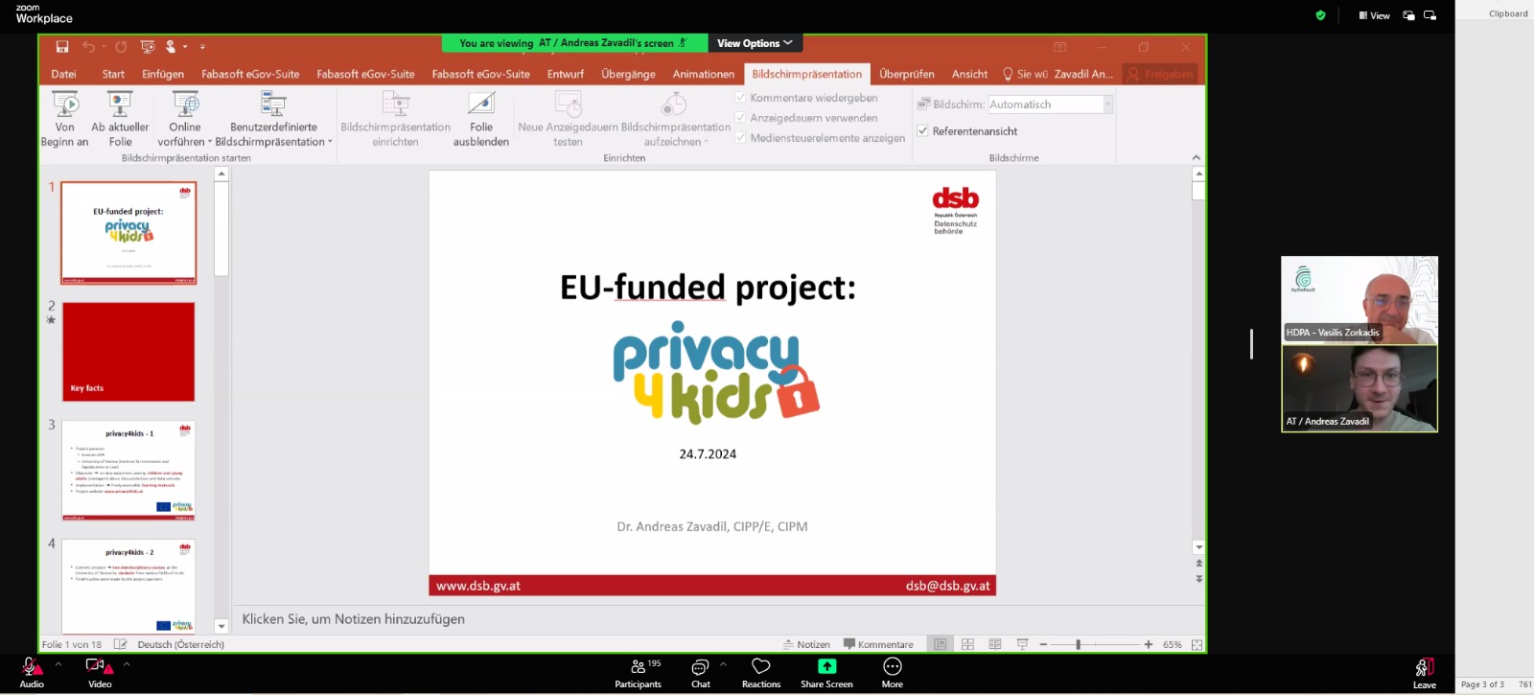Screen dimensions: 1534x695
Task: Click the slide panel scrollbar down arrow
Action: point(221,626)
